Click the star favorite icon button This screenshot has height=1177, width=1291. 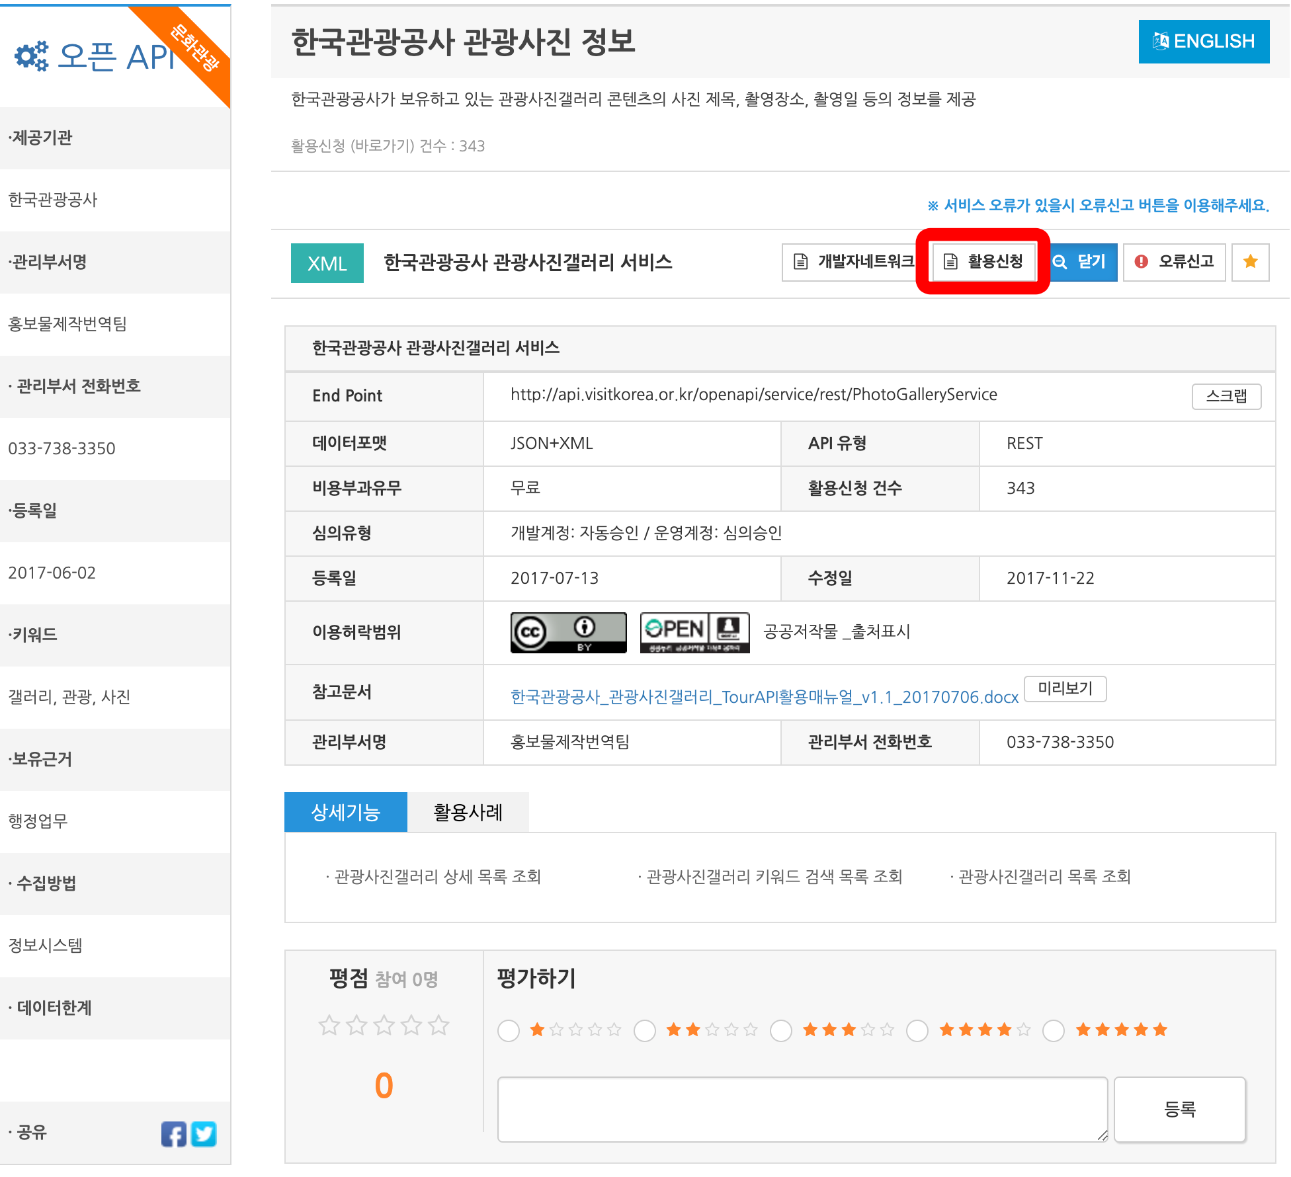click(1250, 262)
